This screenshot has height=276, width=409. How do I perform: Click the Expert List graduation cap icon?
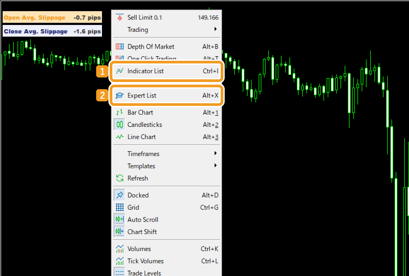click(x=120, y=96)
